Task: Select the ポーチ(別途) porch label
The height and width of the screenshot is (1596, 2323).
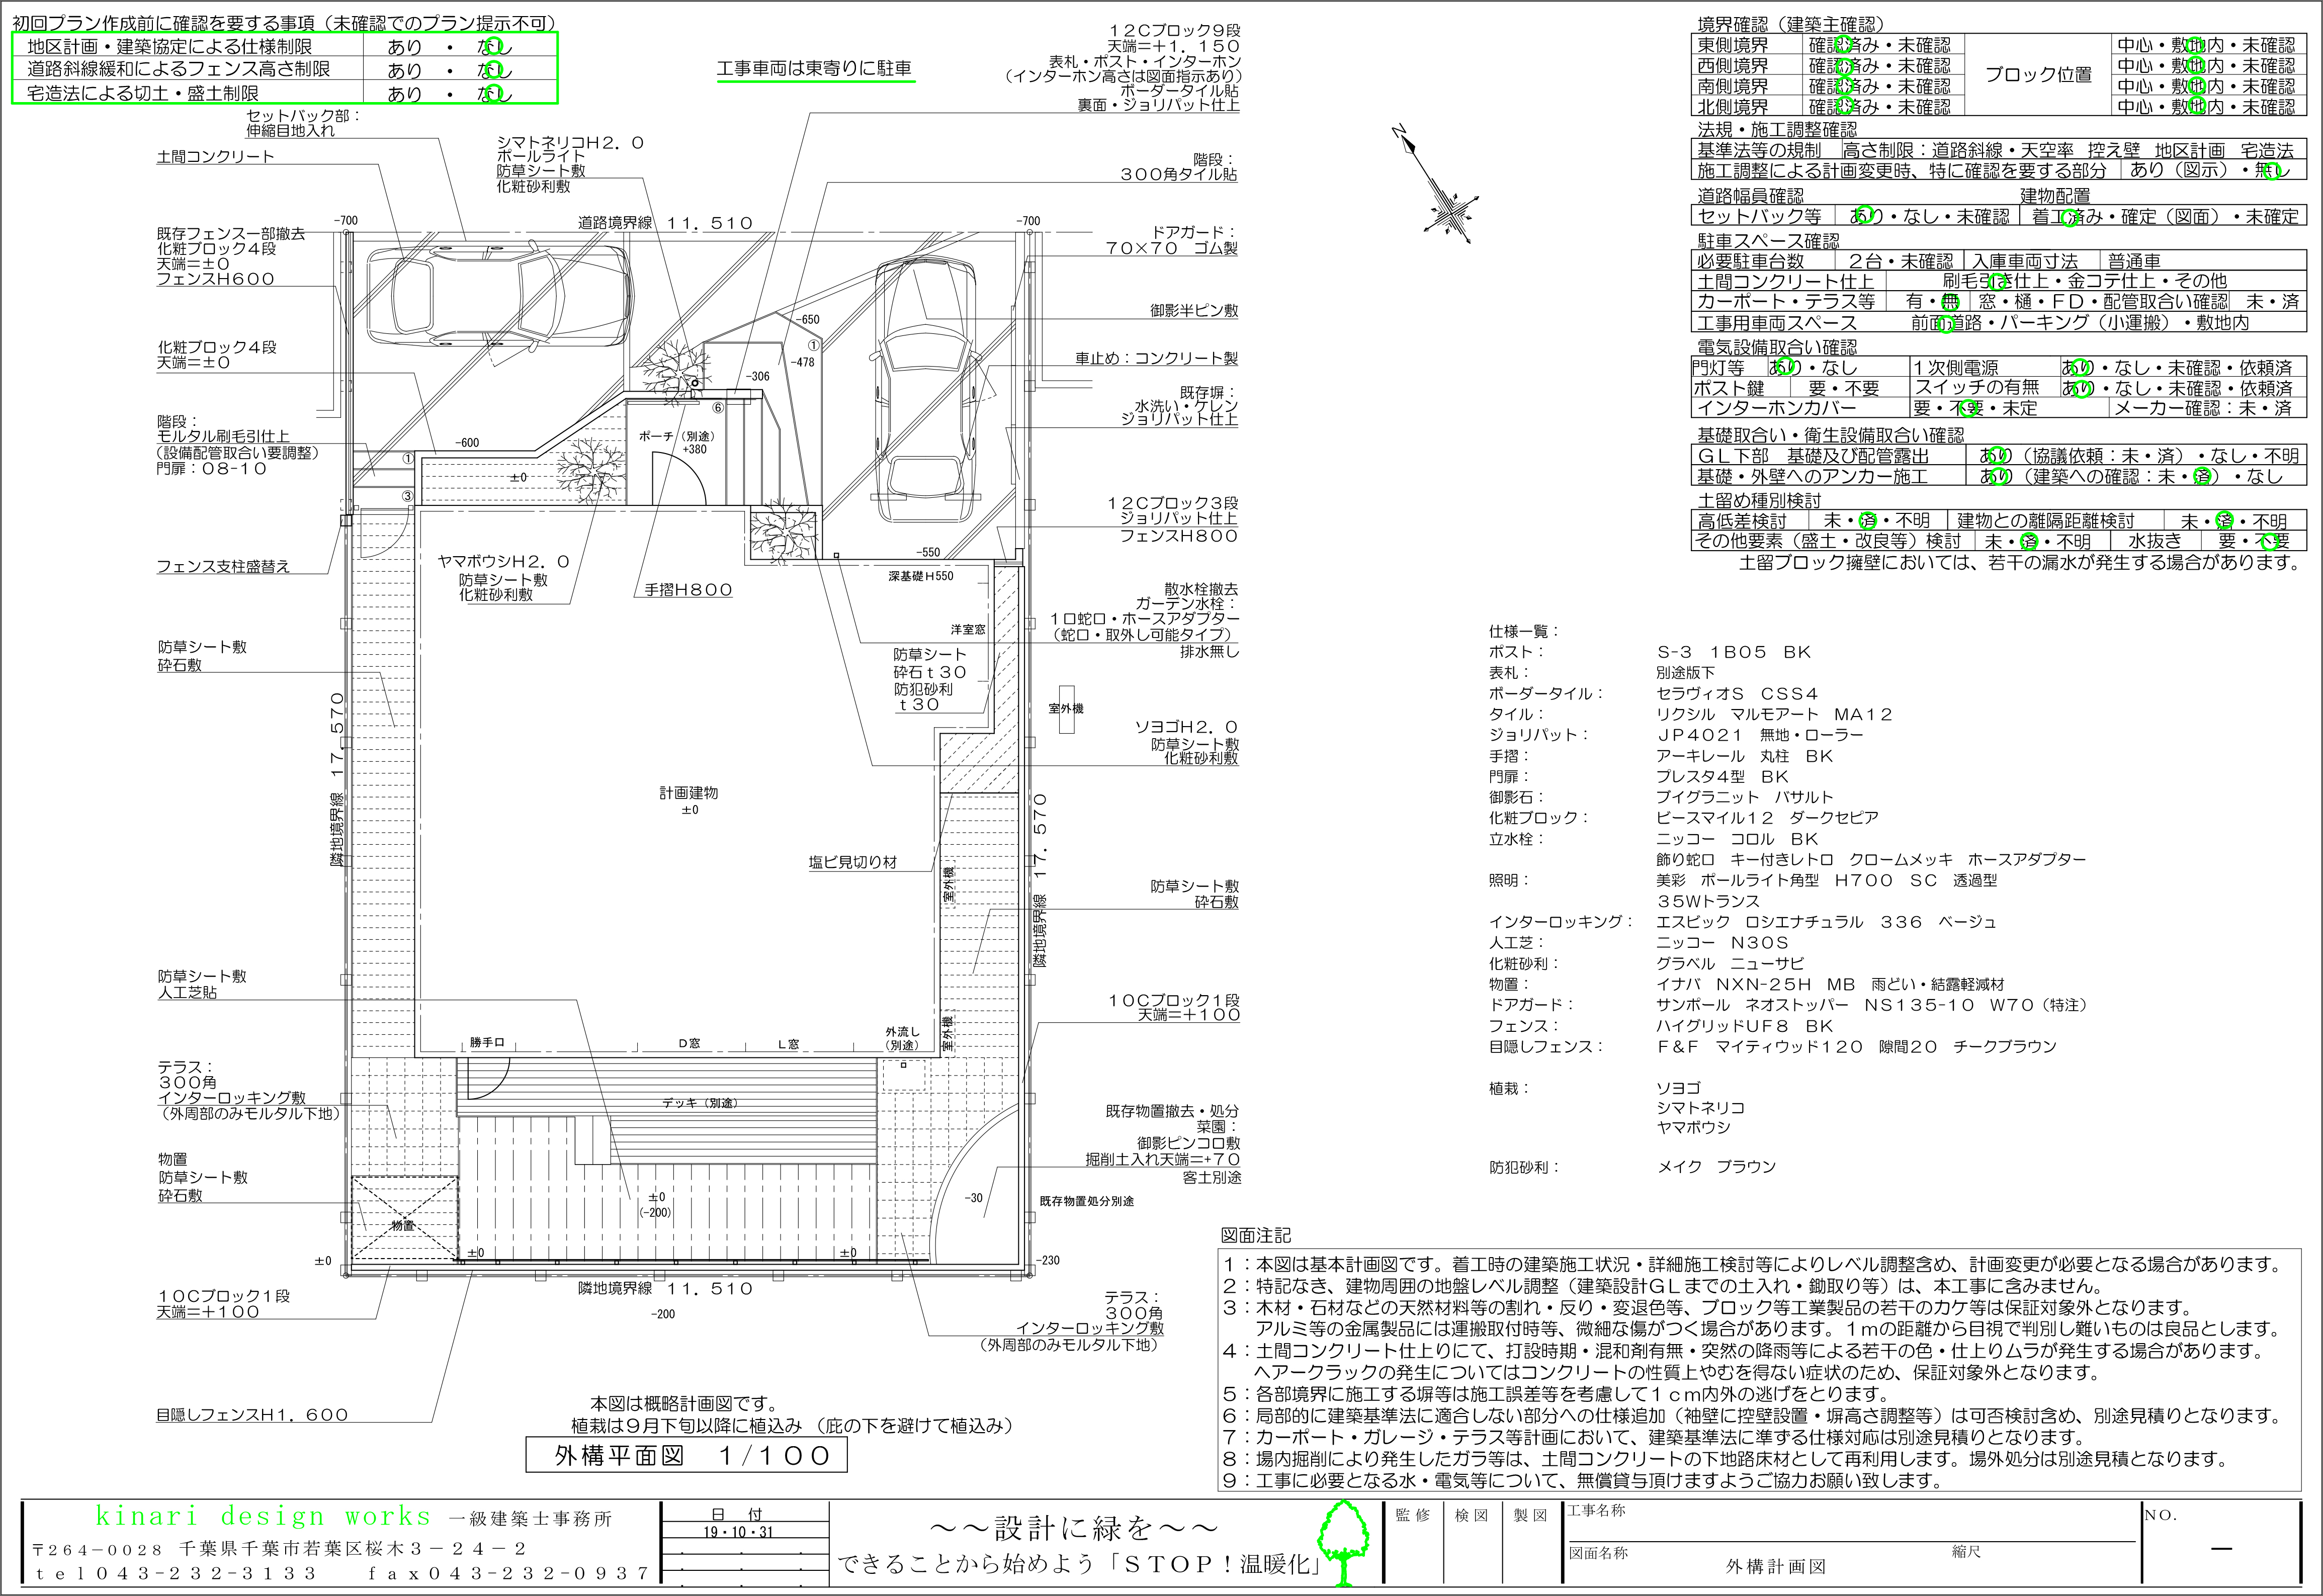Action: tap(678, 436)
